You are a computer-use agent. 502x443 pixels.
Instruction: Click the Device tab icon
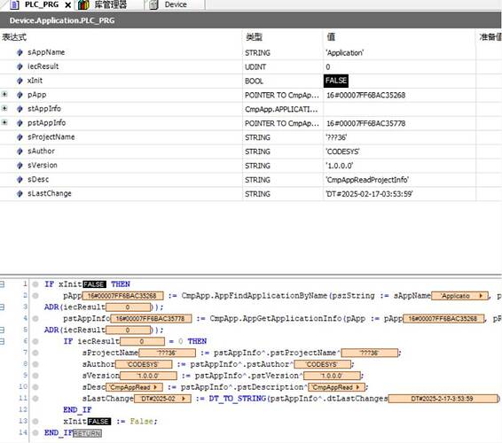(x=154, y=4)
